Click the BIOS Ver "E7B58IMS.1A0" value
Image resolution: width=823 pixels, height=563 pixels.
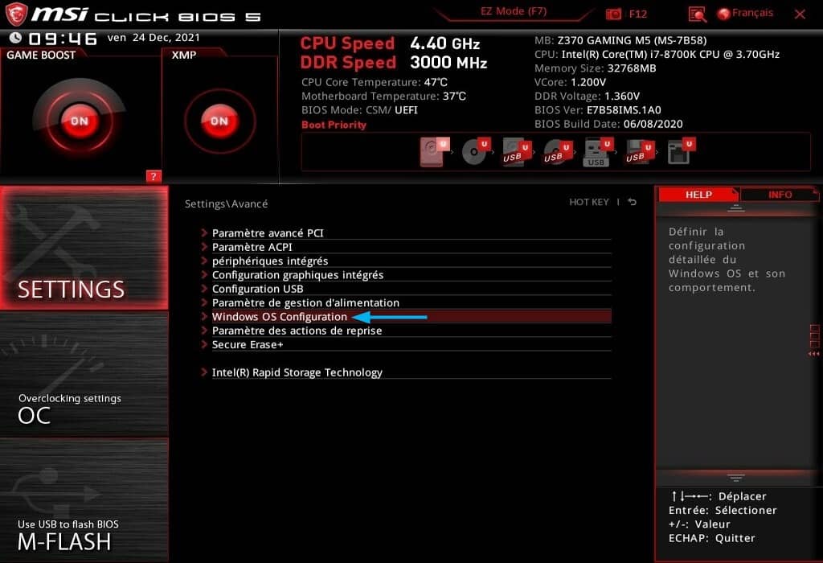624,110
